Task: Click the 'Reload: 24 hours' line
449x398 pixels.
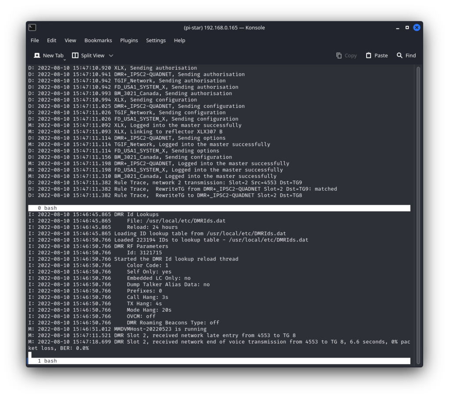Action: 103,227
